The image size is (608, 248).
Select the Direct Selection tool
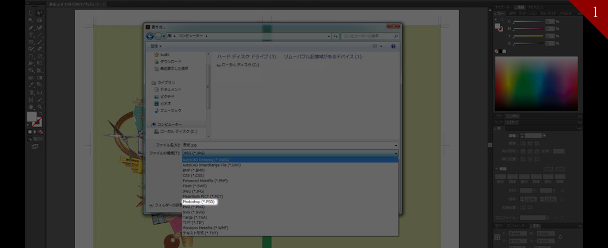point(40,13)
